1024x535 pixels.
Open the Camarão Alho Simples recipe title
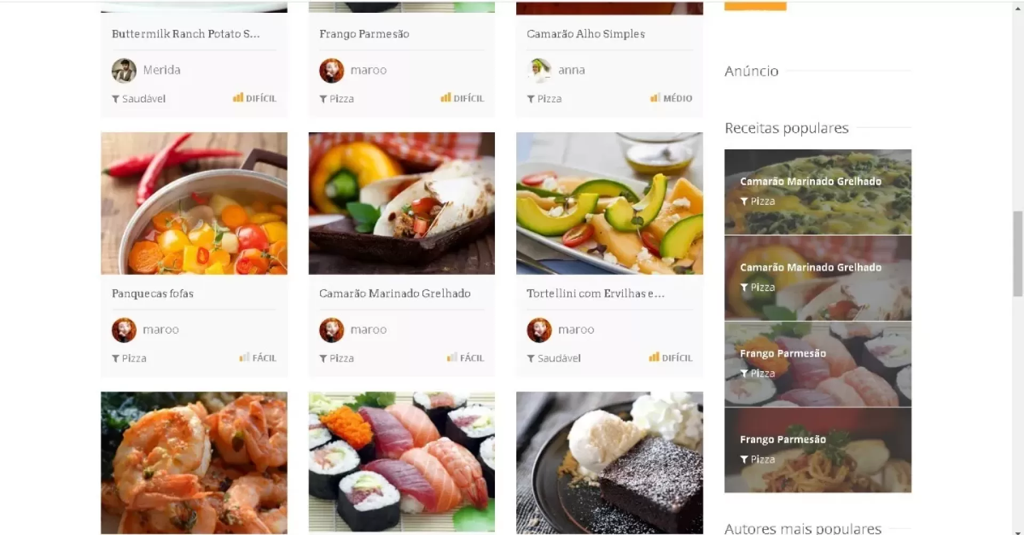coord(586,34)
